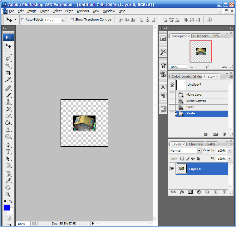
Task: Toggle Quick Mask mode
Action: pyautogui.click(x=8, y=218)
